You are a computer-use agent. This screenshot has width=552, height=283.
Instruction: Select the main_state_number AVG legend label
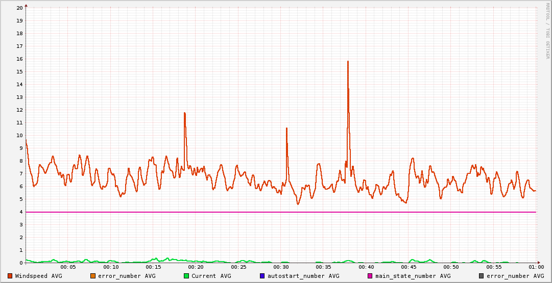coord(413,276)
